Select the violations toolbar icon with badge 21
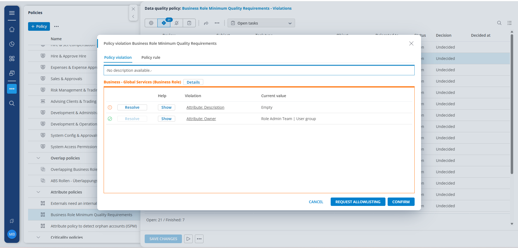Image resolution: width=518 pixels, height=248 pixels. [164, 23]
